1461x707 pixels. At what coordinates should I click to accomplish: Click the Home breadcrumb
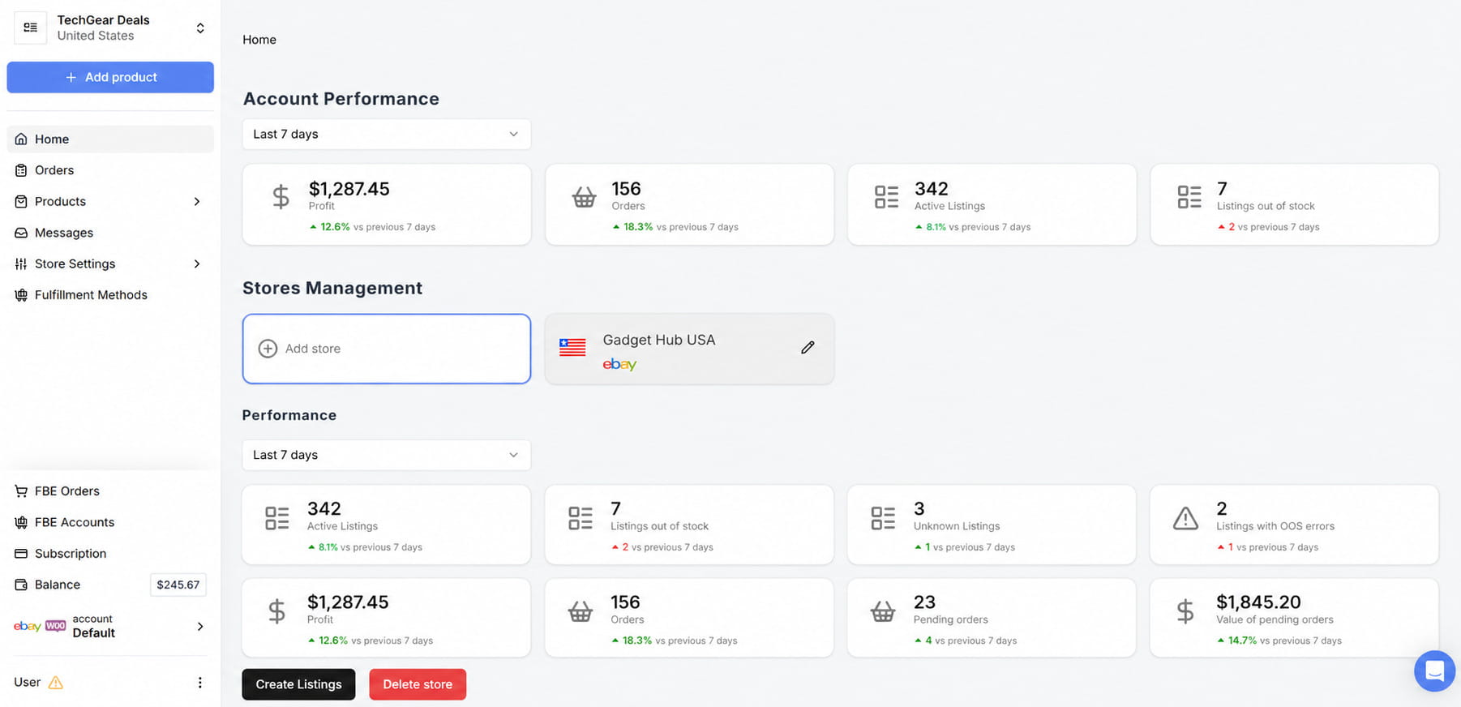[x=259, y=40]
